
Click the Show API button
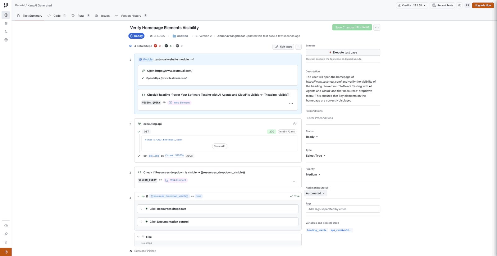[x=220, y=146]
